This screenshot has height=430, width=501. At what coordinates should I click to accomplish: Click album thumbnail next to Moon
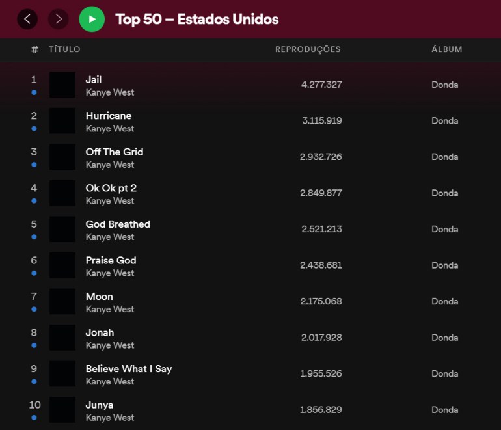click(x=62, y=301)
